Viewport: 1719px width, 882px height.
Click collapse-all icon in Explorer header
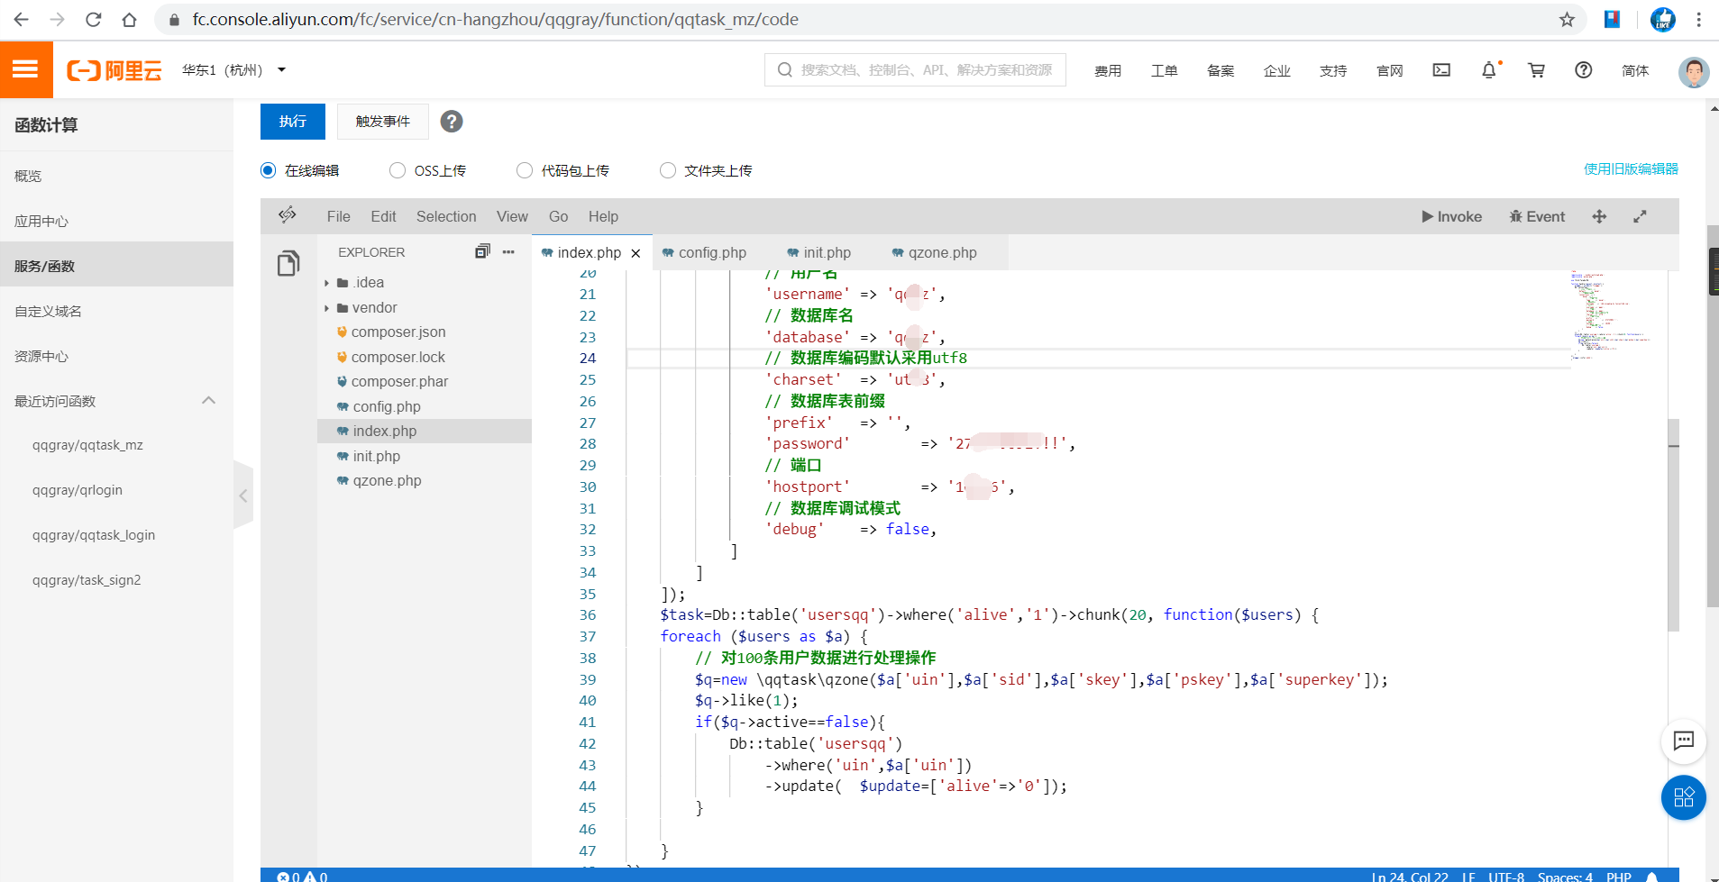click(x=482, y=251)
